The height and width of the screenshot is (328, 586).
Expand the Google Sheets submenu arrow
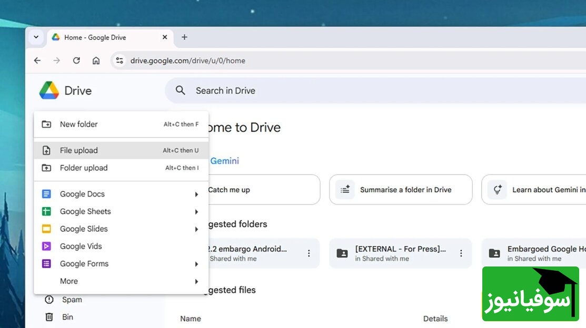point(196,212)
